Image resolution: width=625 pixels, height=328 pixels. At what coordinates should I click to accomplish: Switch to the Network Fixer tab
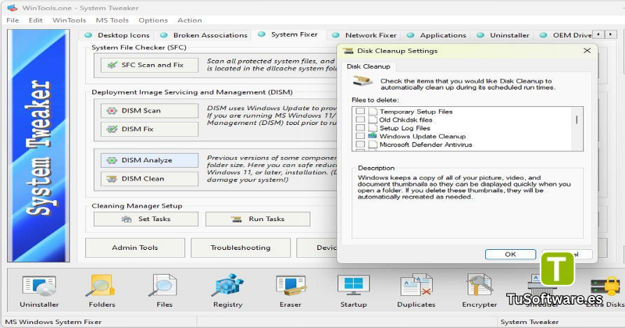[x=364, y=35]
